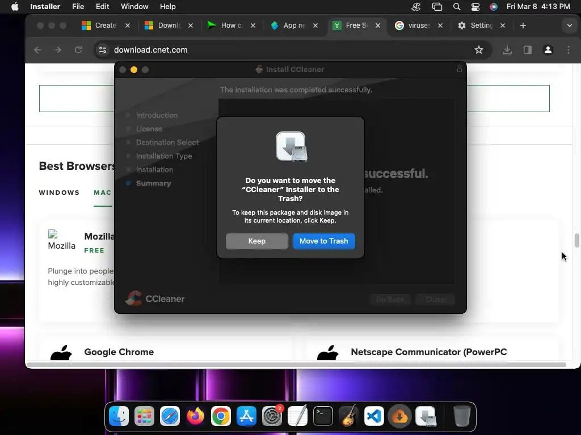
Task: Open Netscape Communicator (PowerPC listing
Action: coord(429,352)
